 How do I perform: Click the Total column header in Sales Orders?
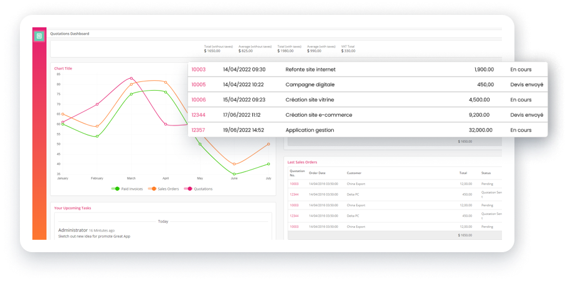[x=463, y=173]
